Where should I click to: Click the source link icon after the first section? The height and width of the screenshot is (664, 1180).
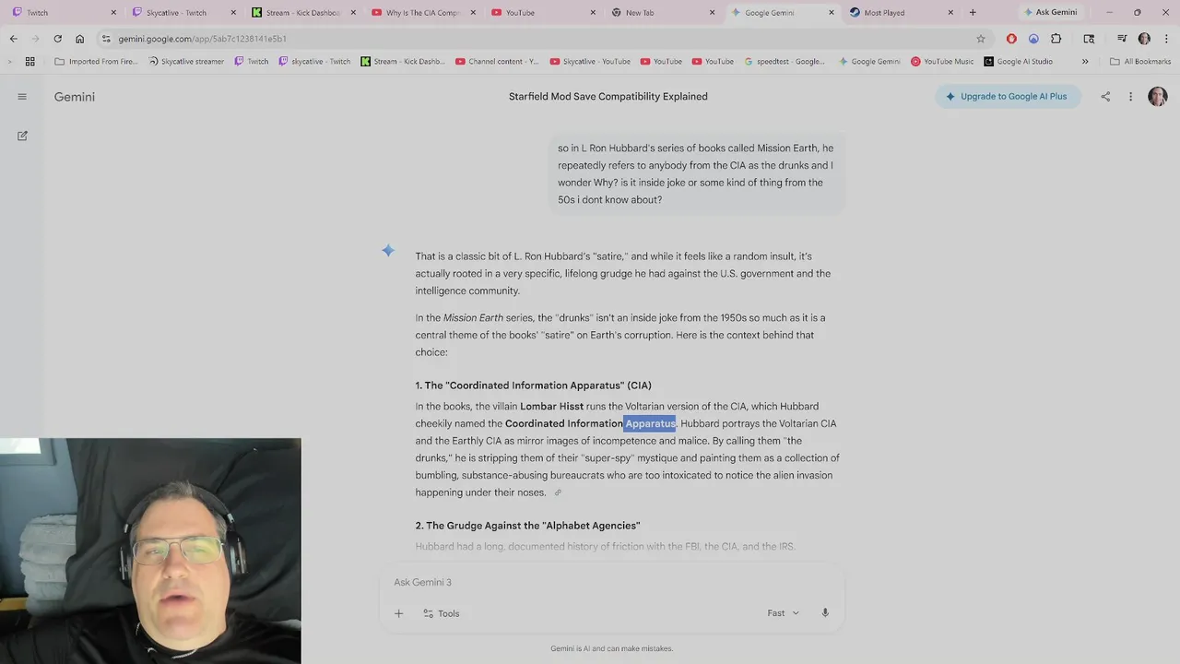coord(558,492)
